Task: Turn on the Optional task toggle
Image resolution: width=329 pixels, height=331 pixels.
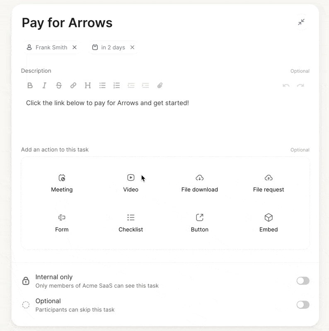Action: click(x=303, y=305)
